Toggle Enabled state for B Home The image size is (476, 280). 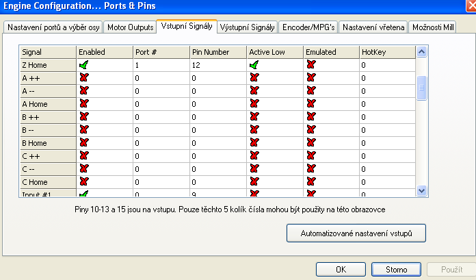[x=84, y=142]
